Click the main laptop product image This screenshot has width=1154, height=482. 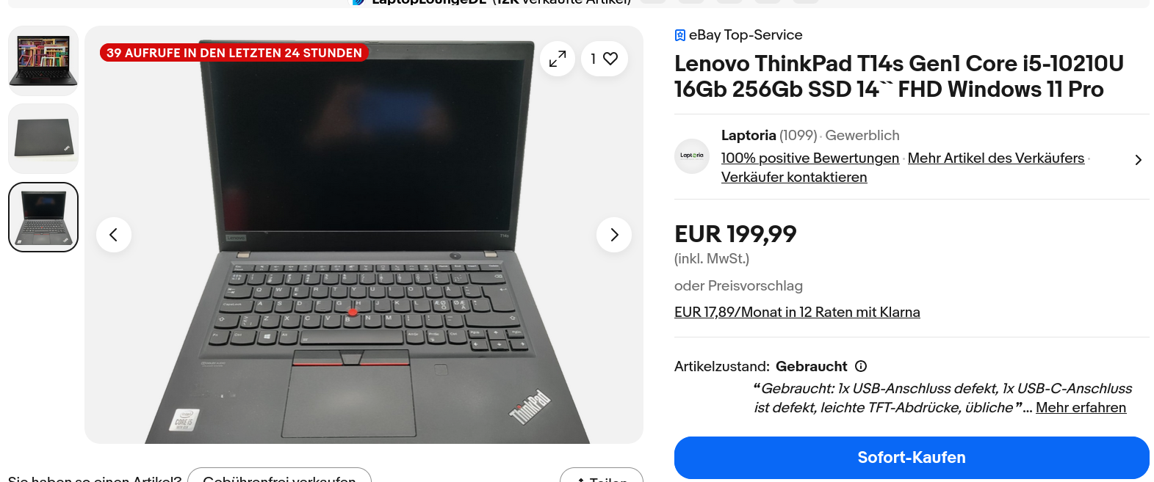[364, 235]
